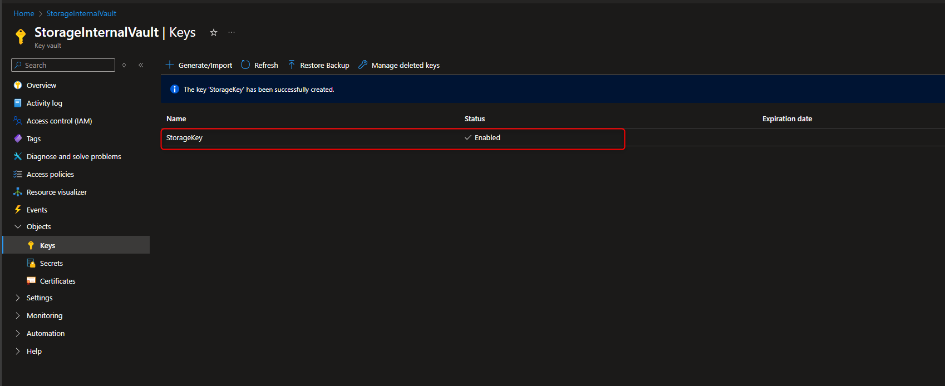Expand the Settings section
Image resolution: width=945 pixels, height=386 pixels.
[x=18, y=298]
